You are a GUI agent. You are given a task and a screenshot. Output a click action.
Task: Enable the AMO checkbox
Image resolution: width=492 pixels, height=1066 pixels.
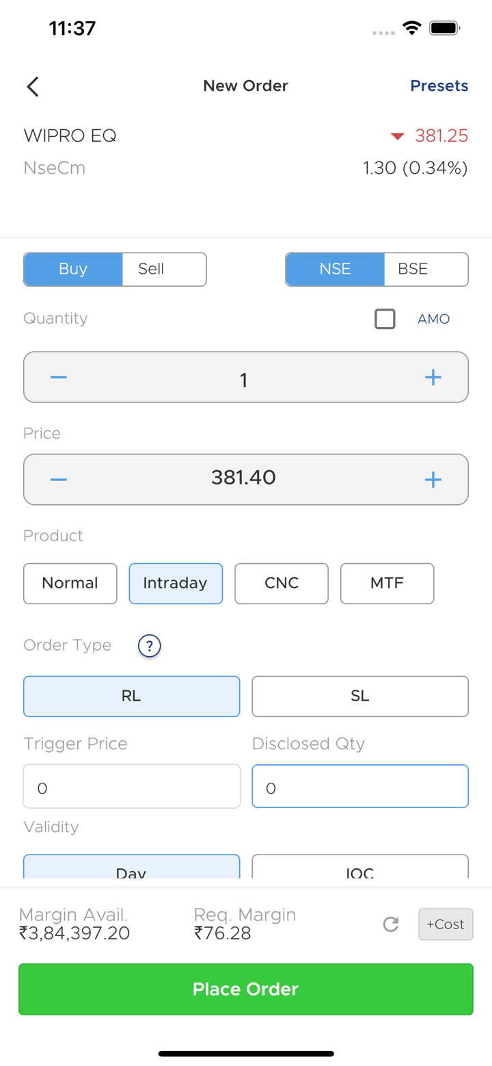click(385, 319)
